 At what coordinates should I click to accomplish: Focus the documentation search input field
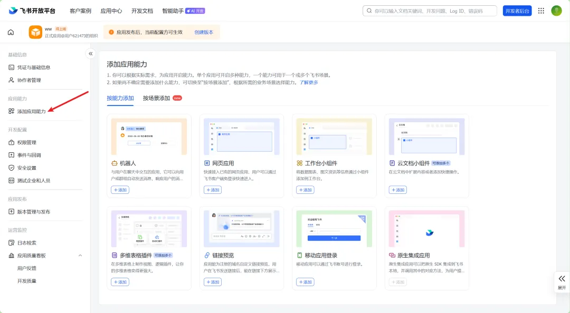[430, 11]
